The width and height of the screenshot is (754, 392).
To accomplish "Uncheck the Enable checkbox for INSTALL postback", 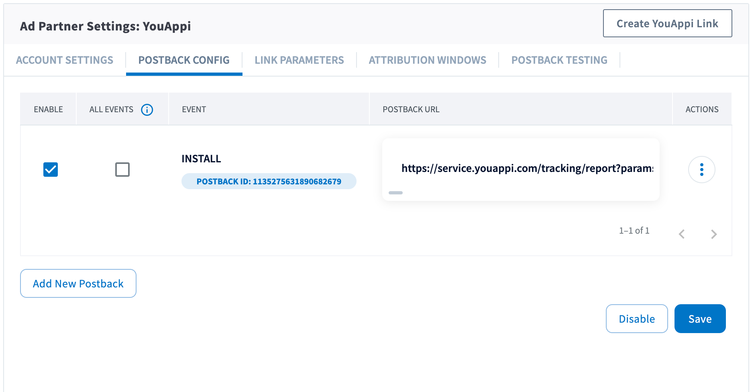I will 51,170.
